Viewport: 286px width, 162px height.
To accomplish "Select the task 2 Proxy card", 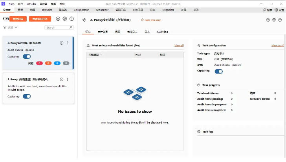I will pyautogui.click(x=38, y=53).
